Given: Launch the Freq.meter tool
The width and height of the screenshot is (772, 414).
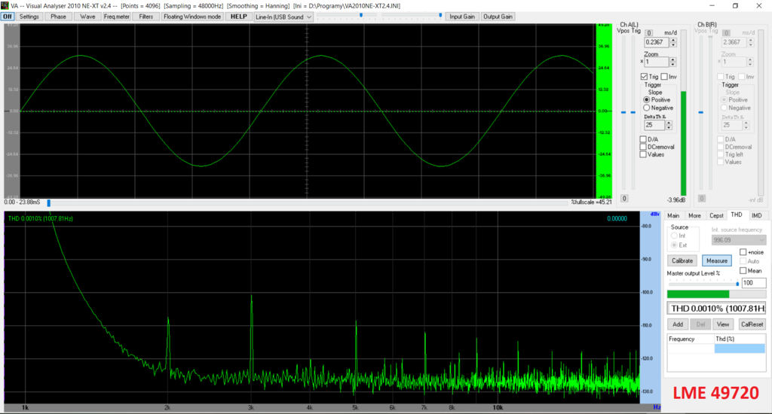Looking at the screenshot, I should pos(117,17).
